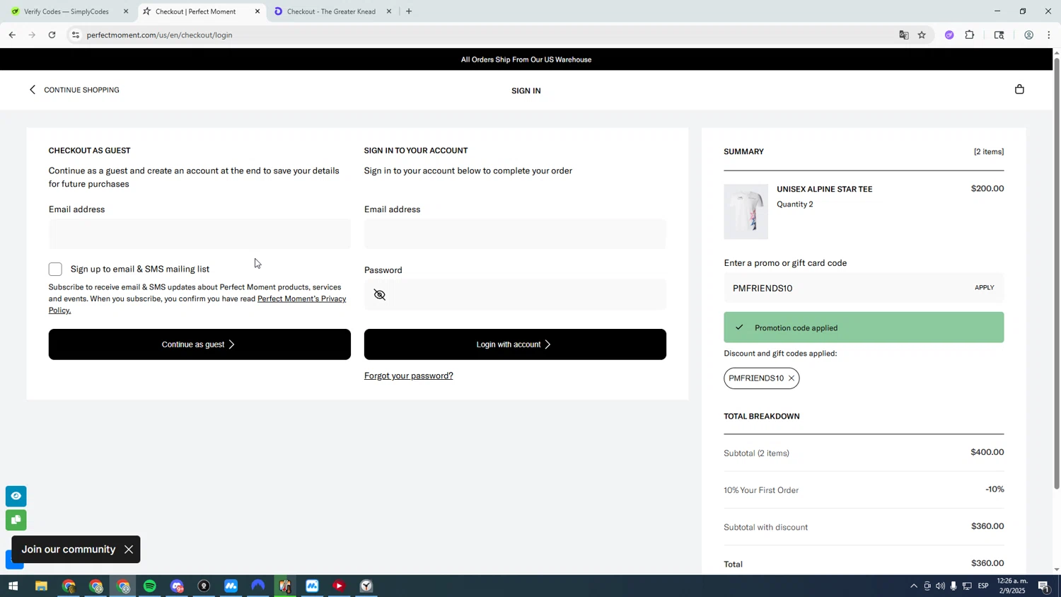Viewport: 1061px width, 597px height.
Task: Bookmark this page with the star icon
Action: [922, 35]
